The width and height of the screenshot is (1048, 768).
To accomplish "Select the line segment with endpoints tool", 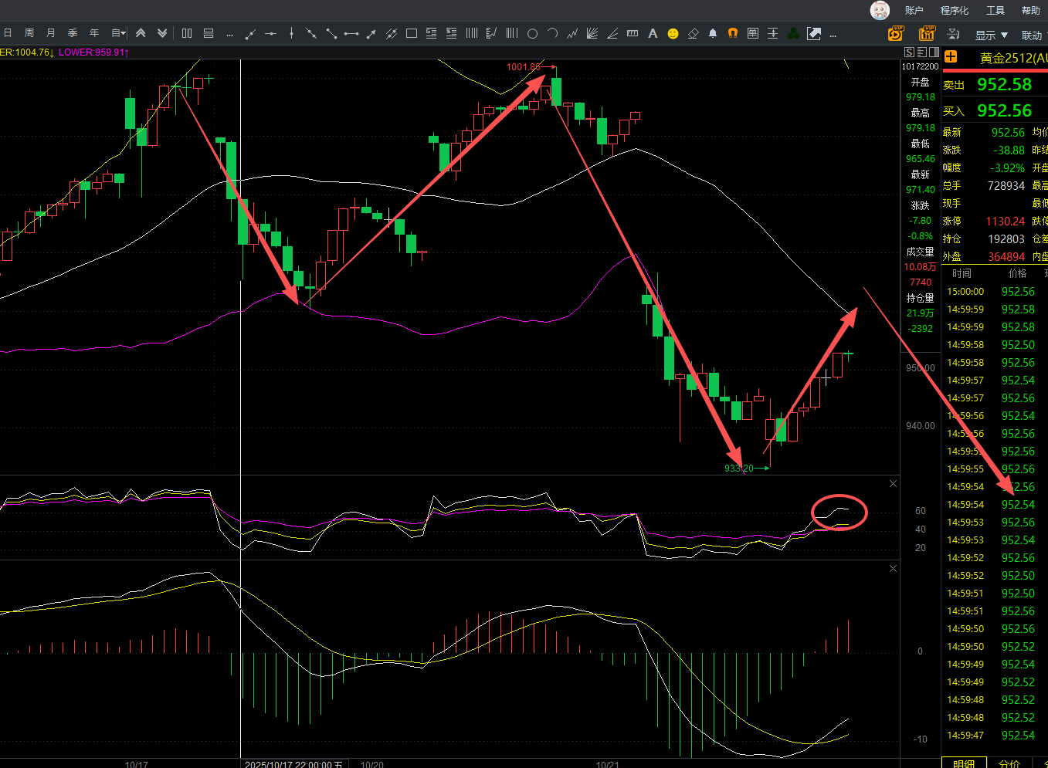I will coord(331,33).
